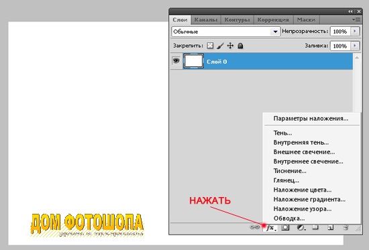Create a new layer with page icon
The image size is (369, 250).
click(x=330, y=227)
